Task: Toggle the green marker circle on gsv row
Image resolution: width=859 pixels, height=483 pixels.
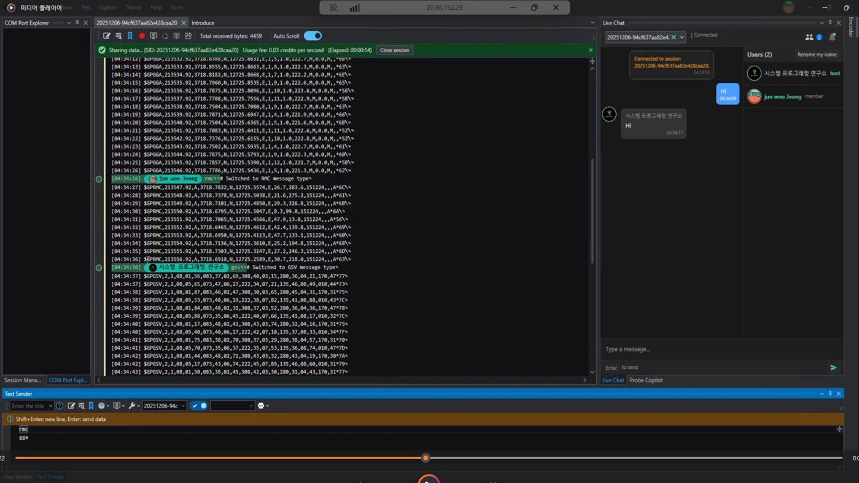Action: pyautogui.click(x=99, y=268)
